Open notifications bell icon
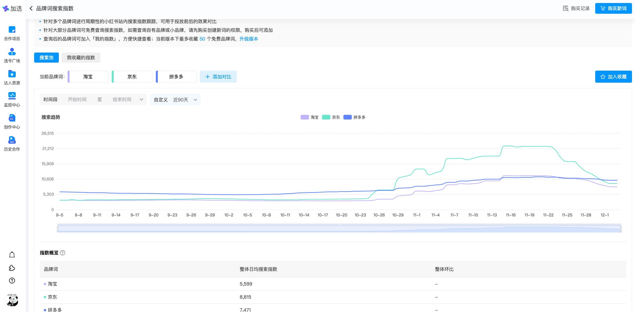 click(12, 255)
